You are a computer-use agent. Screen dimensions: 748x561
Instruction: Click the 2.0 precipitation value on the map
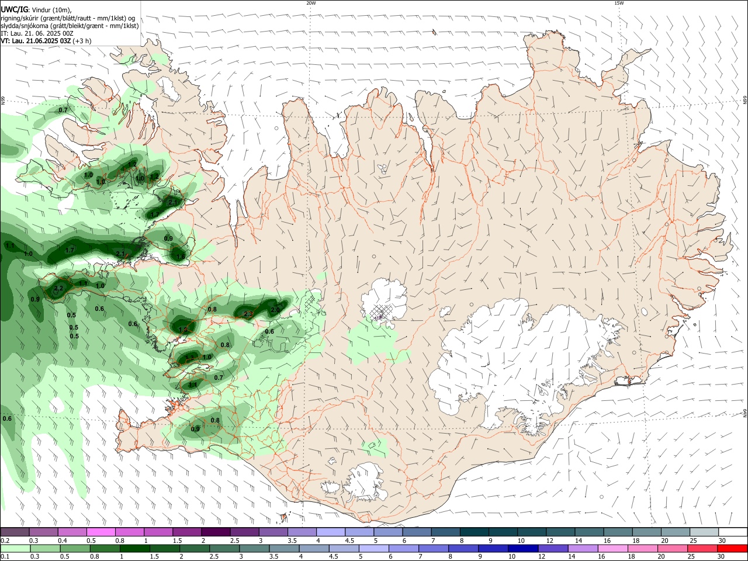click(275, 310)
